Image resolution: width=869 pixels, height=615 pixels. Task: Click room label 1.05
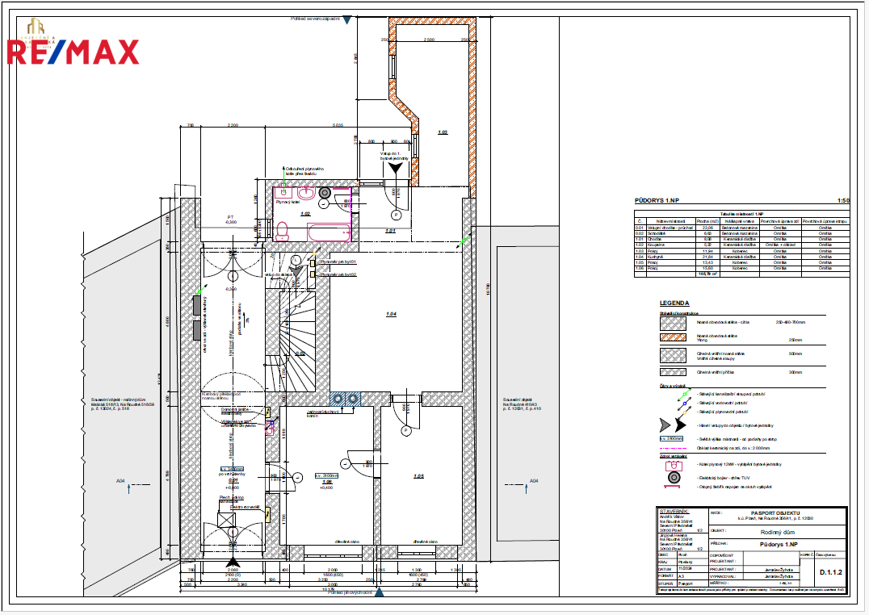coord(418,476)
